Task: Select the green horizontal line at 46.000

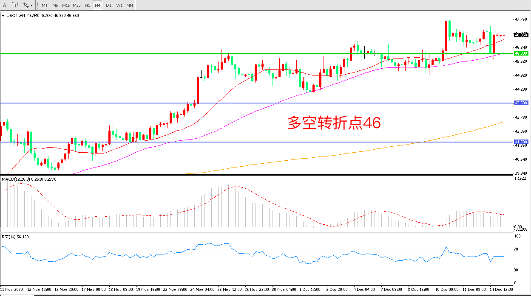Action: click(128, 53)
